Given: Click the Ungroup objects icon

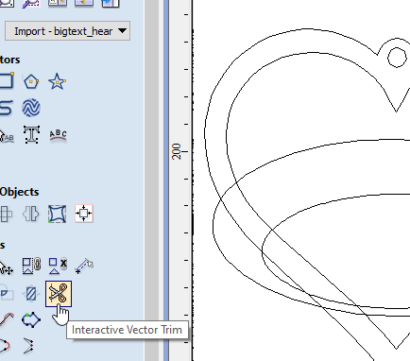Looking at the screenshot, I should [58, 266].
